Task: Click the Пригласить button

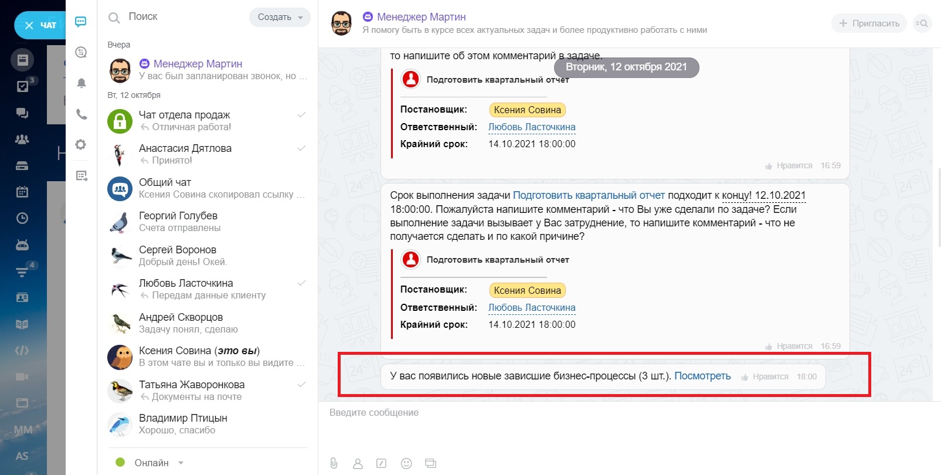Action: [x=869, y=23]
